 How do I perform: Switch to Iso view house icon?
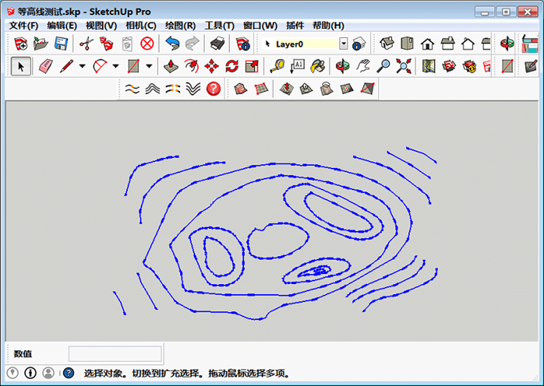point(387,43)
